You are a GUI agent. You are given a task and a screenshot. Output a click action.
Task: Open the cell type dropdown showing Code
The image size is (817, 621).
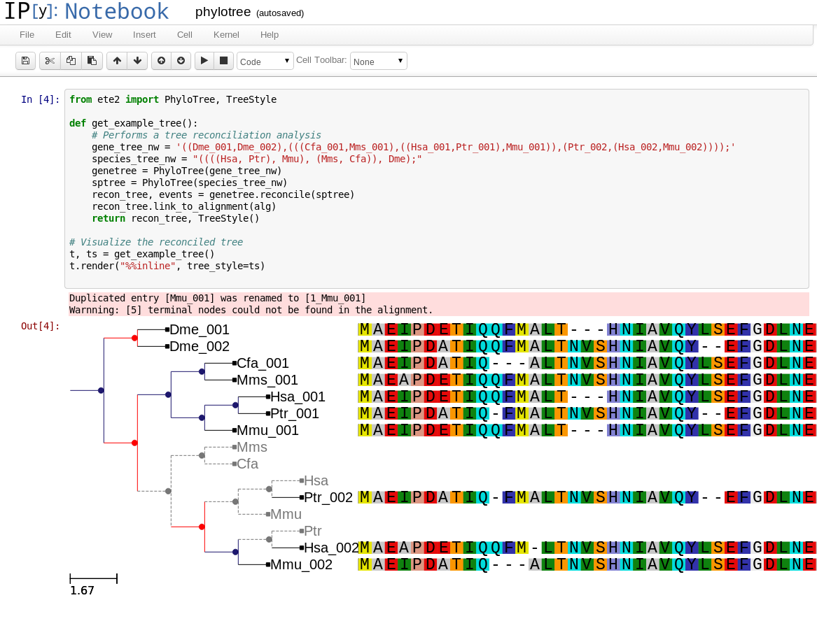point(265,61)
